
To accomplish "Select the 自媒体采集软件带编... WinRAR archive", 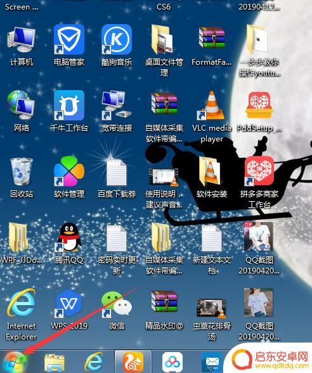I will click(164, 103).
